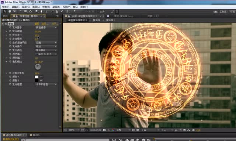236x141 pixels.
Task: Collapse the 色彩相位 property
Action: click(6, 62)
